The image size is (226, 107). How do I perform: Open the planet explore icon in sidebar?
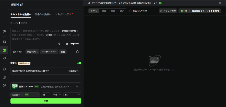point(4,31)
